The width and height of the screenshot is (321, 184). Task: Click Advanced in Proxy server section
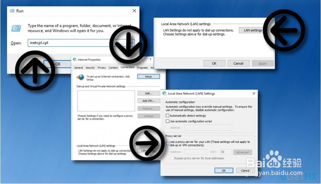tap(242, 152)
